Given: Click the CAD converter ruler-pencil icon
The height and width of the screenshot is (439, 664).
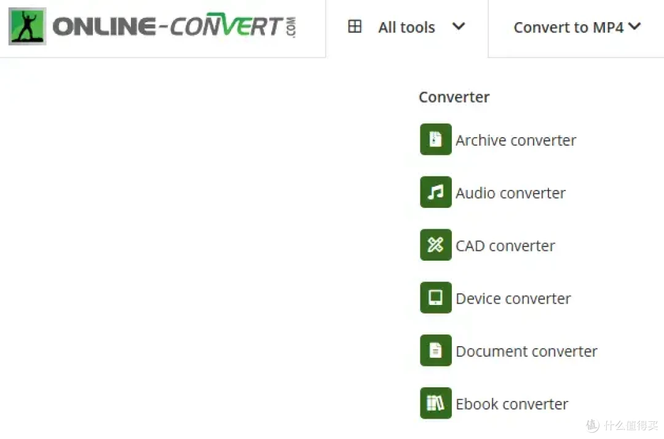Looking at the screenshot, I should [x=436, y=245].
